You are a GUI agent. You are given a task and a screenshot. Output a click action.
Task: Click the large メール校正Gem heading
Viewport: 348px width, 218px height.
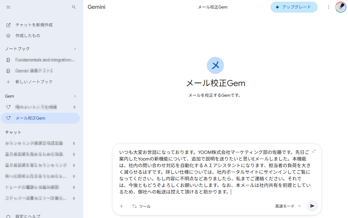[x=215, y=83]
